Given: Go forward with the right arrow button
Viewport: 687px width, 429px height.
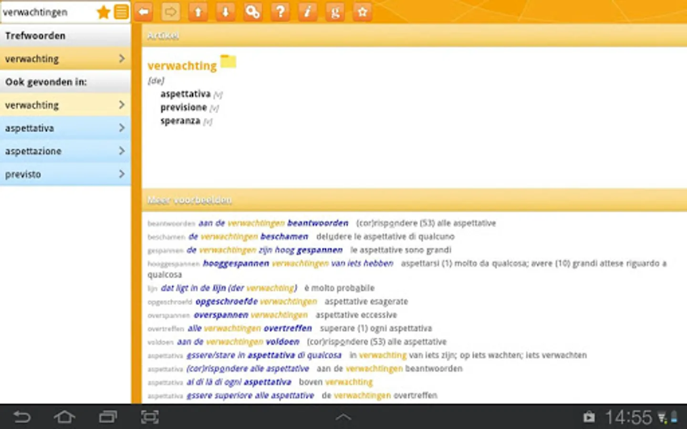Looking at the screenshot, I should coord(171,11).
